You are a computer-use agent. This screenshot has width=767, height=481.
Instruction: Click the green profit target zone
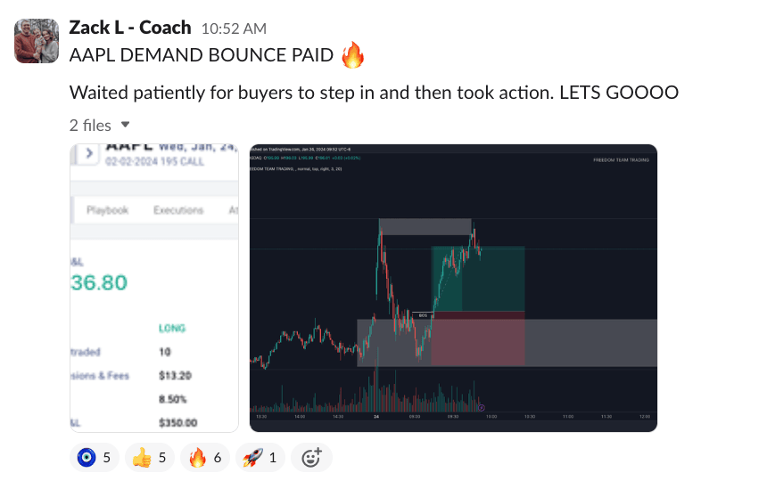[x=478, y=280]
